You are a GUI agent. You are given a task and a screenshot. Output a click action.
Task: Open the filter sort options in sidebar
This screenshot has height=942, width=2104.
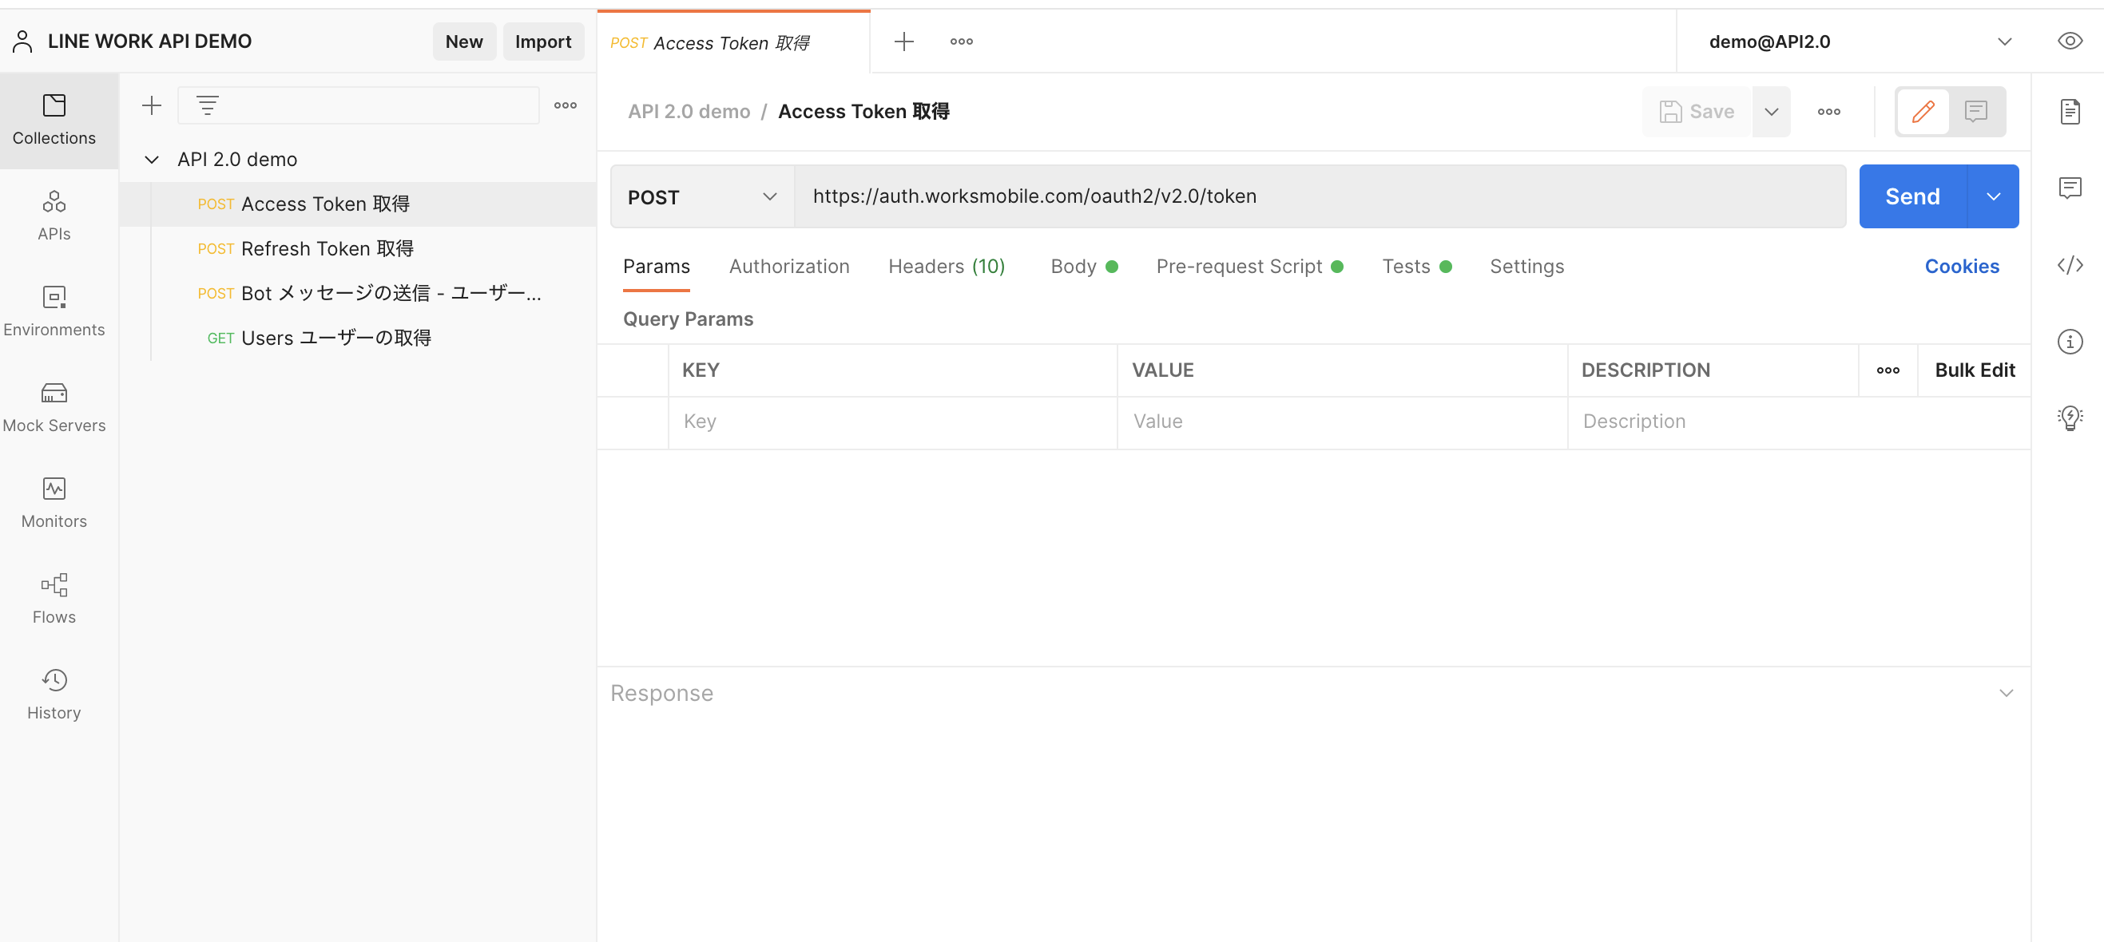point(207,105)
